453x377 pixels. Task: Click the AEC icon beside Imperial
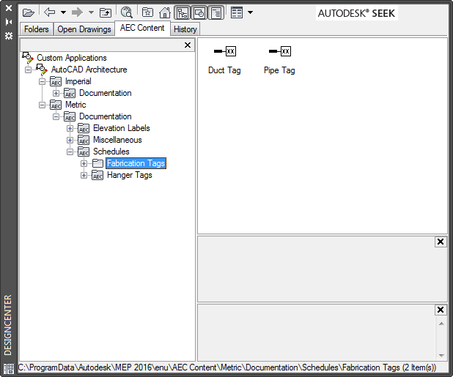56,82
